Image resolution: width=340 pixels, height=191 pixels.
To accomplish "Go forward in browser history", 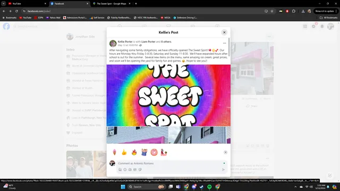I will click(10, 11).
